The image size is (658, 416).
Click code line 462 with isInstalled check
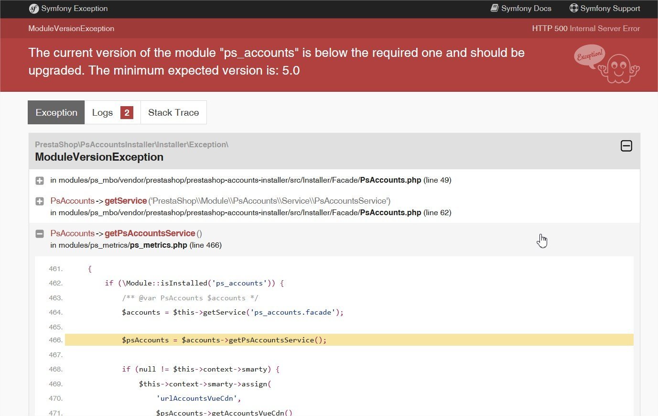194,283
